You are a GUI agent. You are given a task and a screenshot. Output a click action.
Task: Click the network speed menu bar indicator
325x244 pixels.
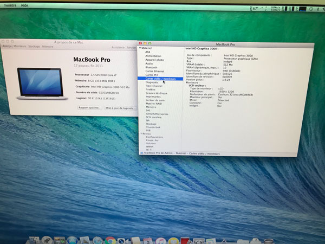click(276, 9)
